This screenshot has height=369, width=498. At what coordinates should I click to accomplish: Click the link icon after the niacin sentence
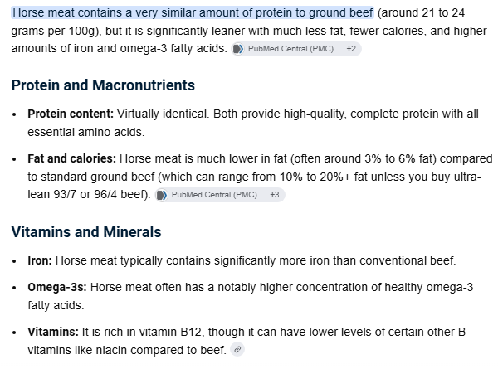click(x=237, y=350)
